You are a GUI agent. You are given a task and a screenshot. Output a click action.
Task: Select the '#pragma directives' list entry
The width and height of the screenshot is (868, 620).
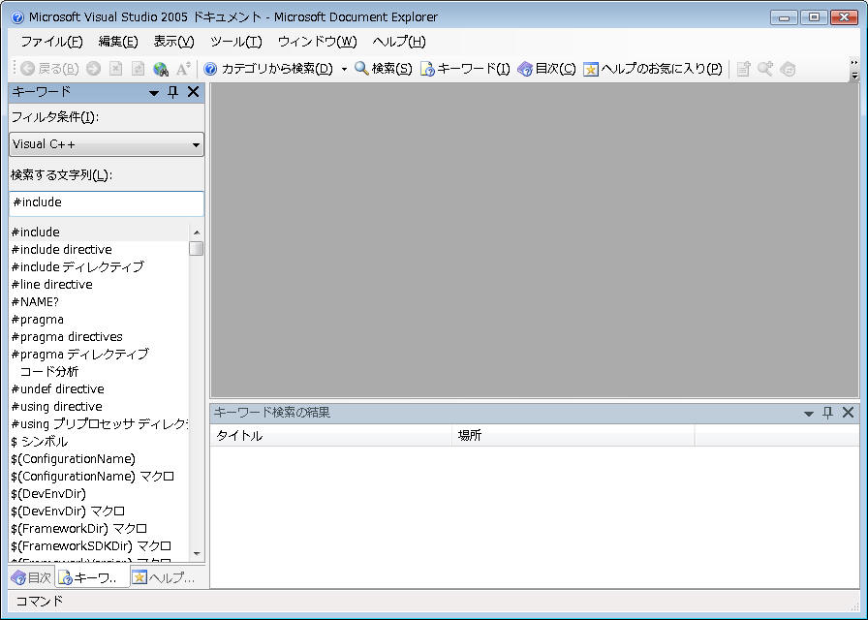point(100,336)
